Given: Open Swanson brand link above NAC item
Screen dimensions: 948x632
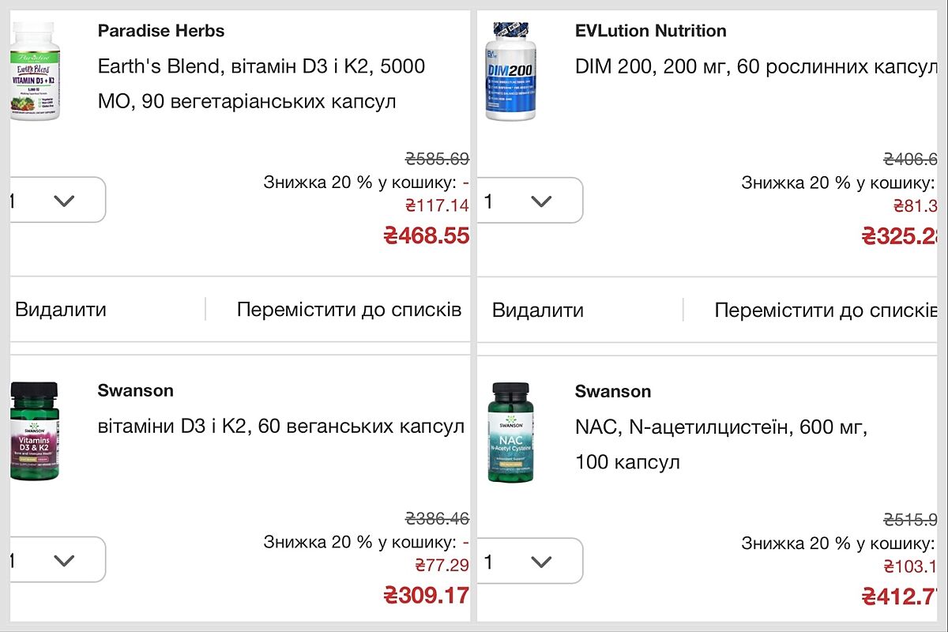Looking at the screenshot, I should coord(613,391).
